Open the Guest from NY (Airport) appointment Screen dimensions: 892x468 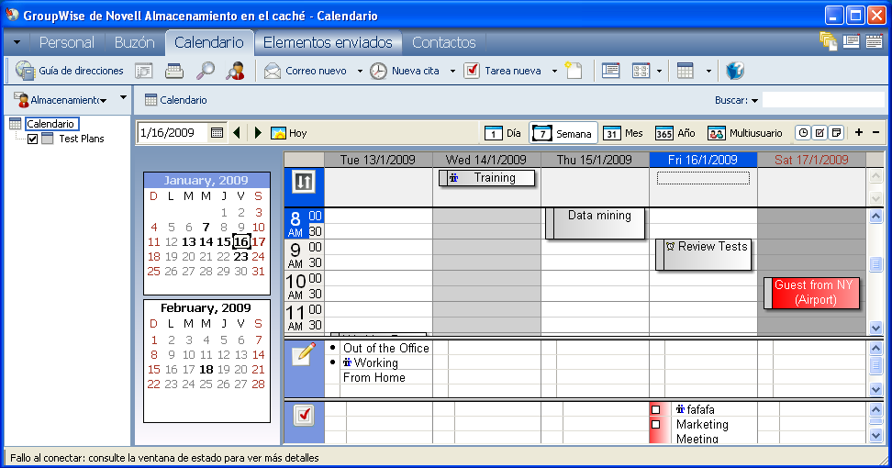pyautogui.click(x=812, y=293)
